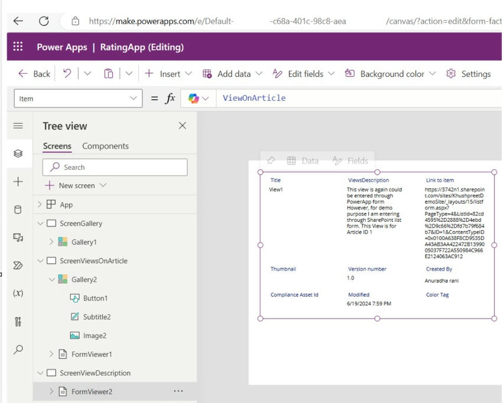
Task: Click the Paste clipboard icon
Action: pos(109,74)
